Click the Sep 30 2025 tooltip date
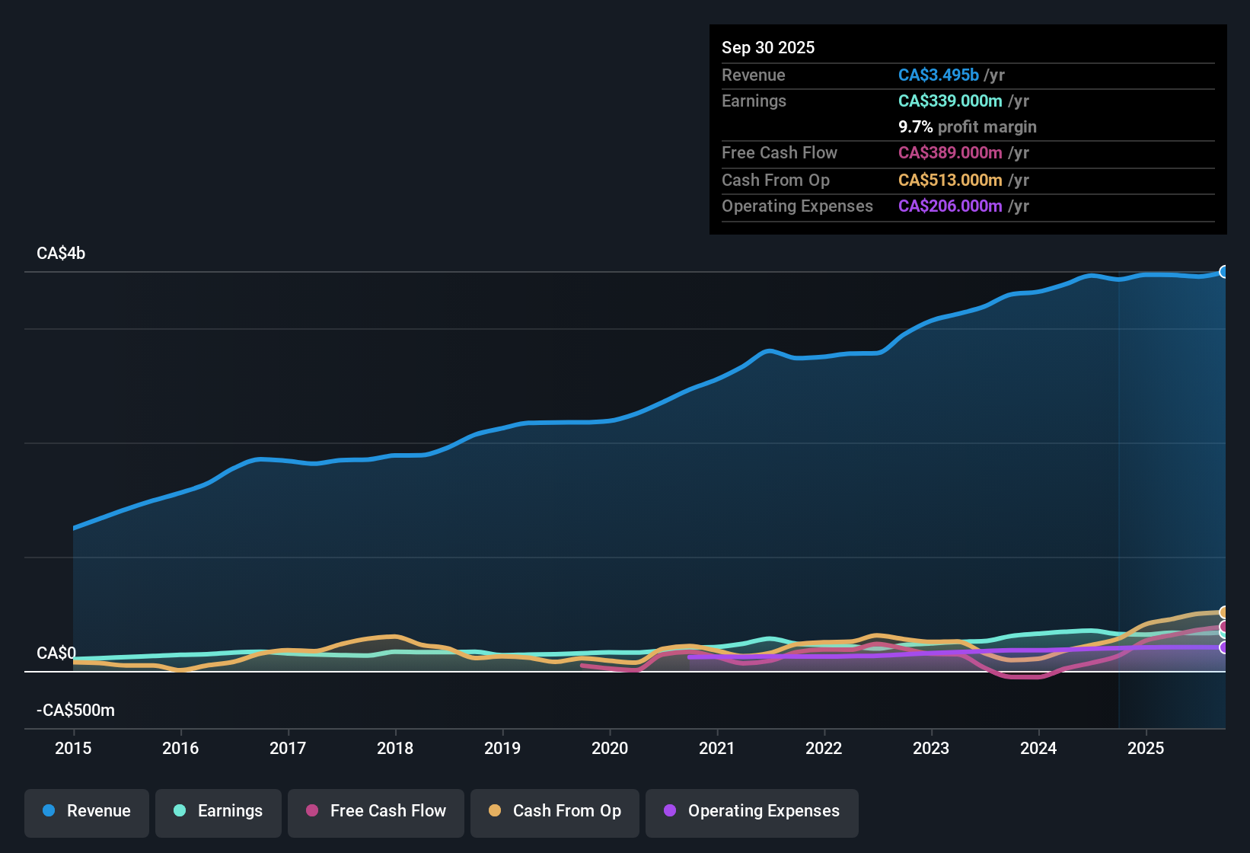This screenshot has height=853, width=1250. [x=768, y=47]
